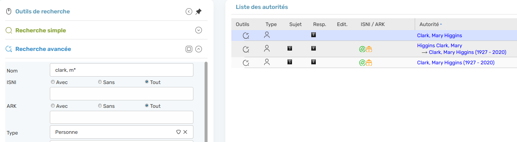The height and width of the screenshot is (142, 517).
Task: Click the Outils column header
Action: point(243,24)
